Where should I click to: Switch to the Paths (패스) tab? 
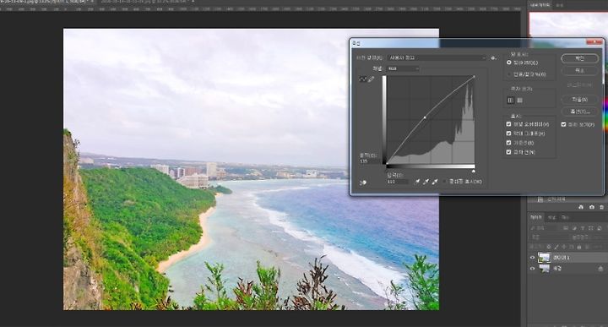click(x=565, y=217)
